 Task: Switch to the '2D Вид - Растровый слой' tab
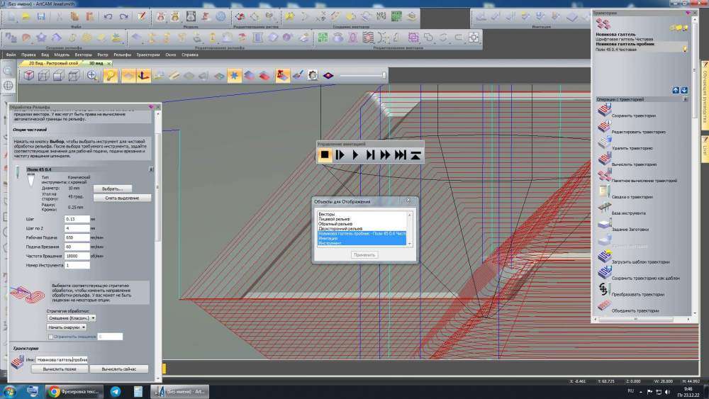(x=54, y=63)
